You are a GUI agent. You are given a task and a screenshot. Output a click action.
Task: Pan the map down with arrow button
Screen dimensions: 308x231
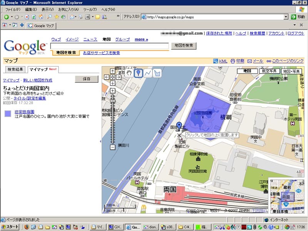pyautogui.click(x=112, y=83)
